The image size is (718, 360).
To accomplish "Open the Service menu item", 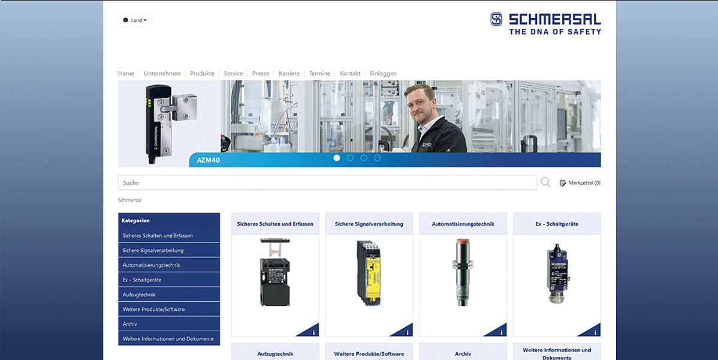I will [233, 73].
